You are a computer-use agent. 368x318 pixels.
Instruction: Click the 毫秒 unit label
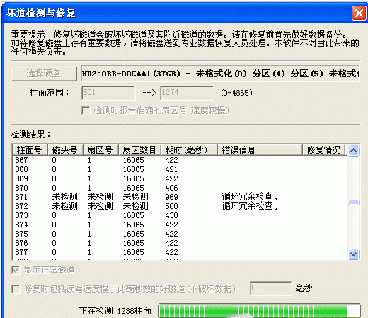[304, 288]
